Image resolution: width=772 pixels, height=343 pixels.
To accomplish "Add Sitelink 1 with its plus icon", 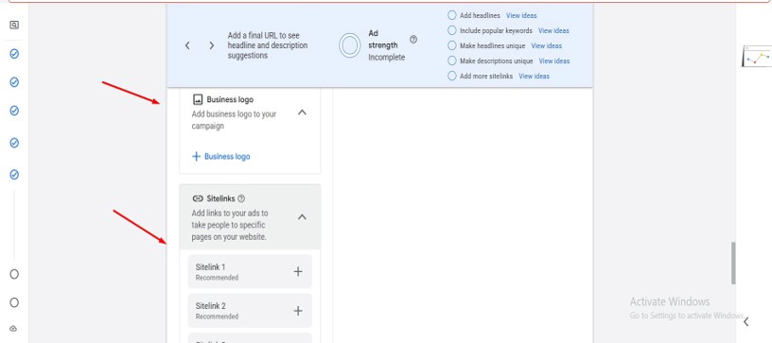I will 298,271.
